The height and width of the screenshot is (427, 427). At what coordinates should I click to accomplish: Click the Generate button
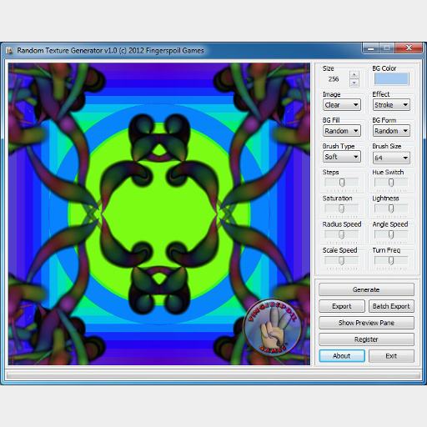(366, 289)
